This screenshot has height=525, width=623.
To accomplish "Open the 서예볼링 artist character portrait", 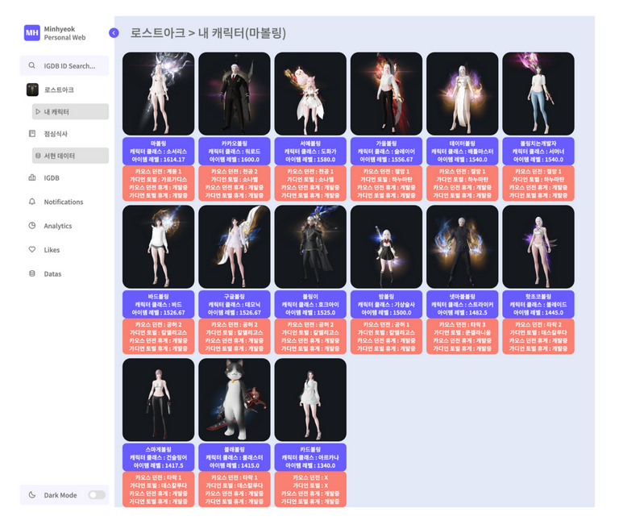I will [310, 94].
